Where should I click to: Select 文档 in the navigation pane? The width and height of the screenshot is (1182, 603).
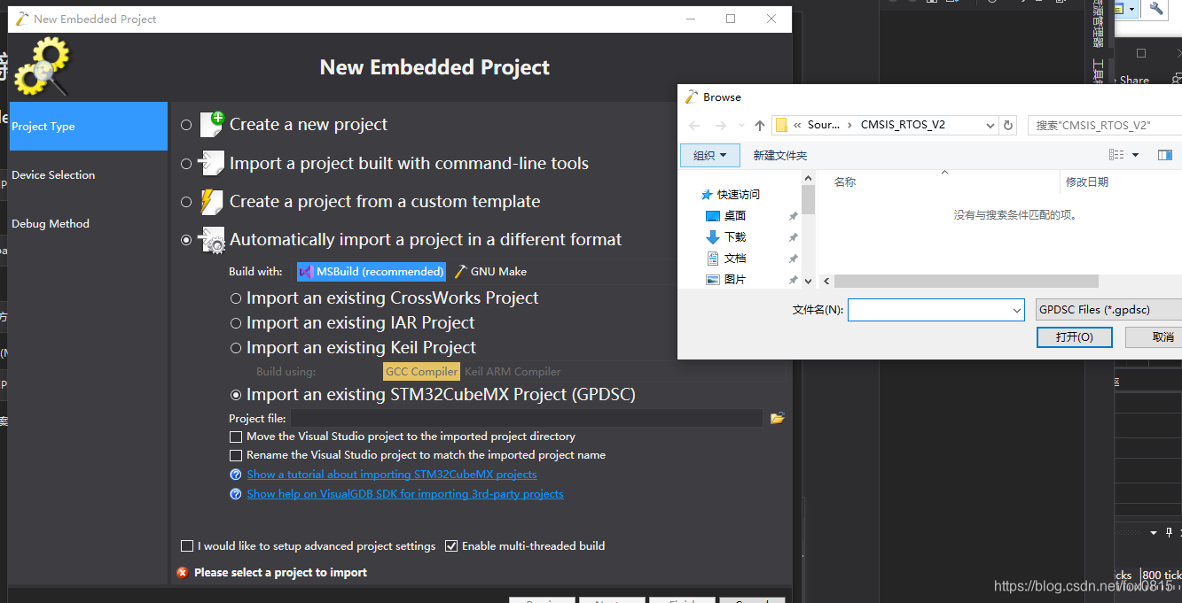734,259
